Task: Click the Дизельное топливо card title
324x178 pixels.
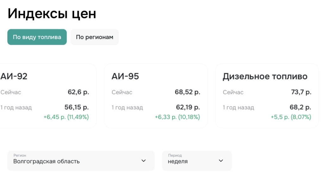Action: 265,76
